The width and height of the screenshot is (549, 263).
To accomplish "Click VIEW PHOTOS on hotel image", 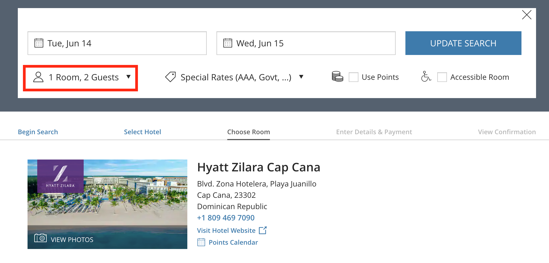I will pyautogui.click(x=72, y=240).
